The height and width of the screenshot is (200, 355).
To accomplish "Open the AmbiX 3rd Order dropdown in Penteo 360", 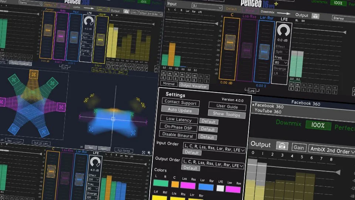I will click(151, 14).
